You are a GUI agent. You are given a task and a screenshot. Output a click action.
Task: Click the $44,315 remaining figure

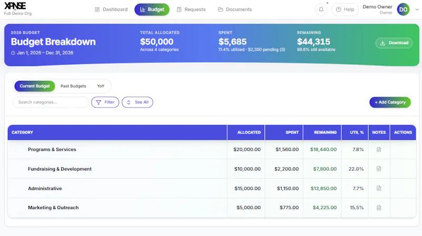click(313, 42)
